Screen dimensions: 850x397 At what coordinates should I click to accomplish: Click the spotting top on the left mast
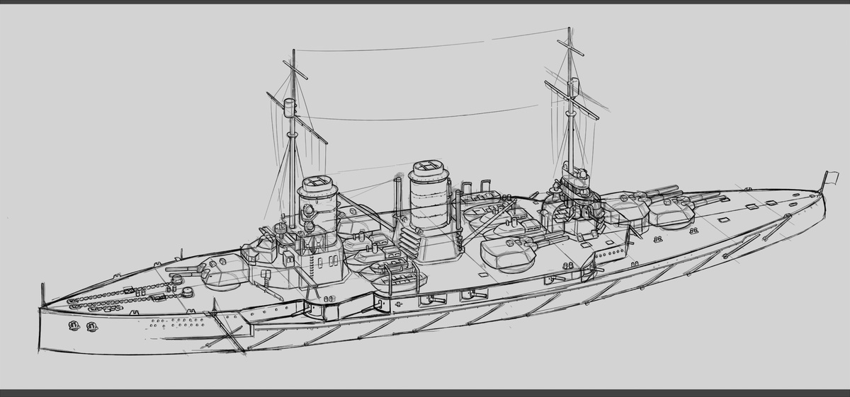click(x=289, y=108)
